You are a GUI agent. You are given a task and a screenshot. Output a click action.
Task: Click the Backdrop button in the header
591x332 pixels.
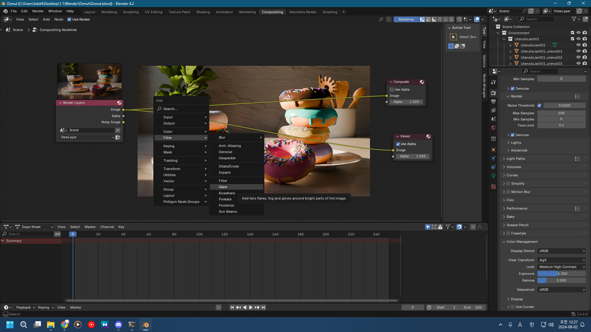pos(406,19)
